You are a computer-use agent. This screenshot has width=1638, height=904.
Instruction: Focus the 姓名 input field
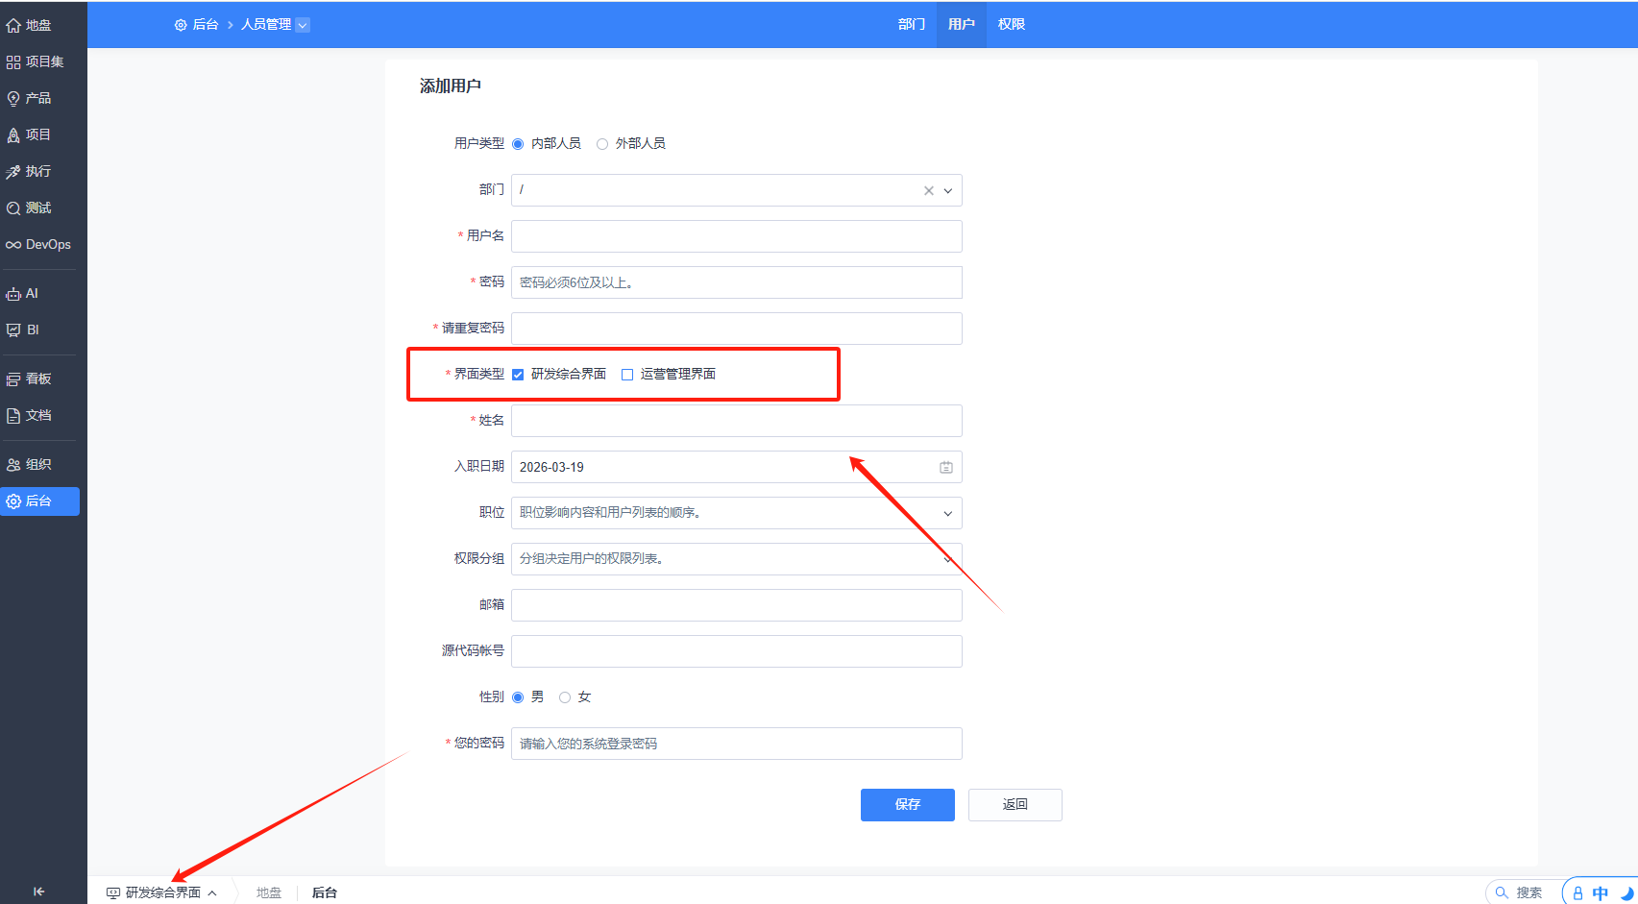[737, 421]
